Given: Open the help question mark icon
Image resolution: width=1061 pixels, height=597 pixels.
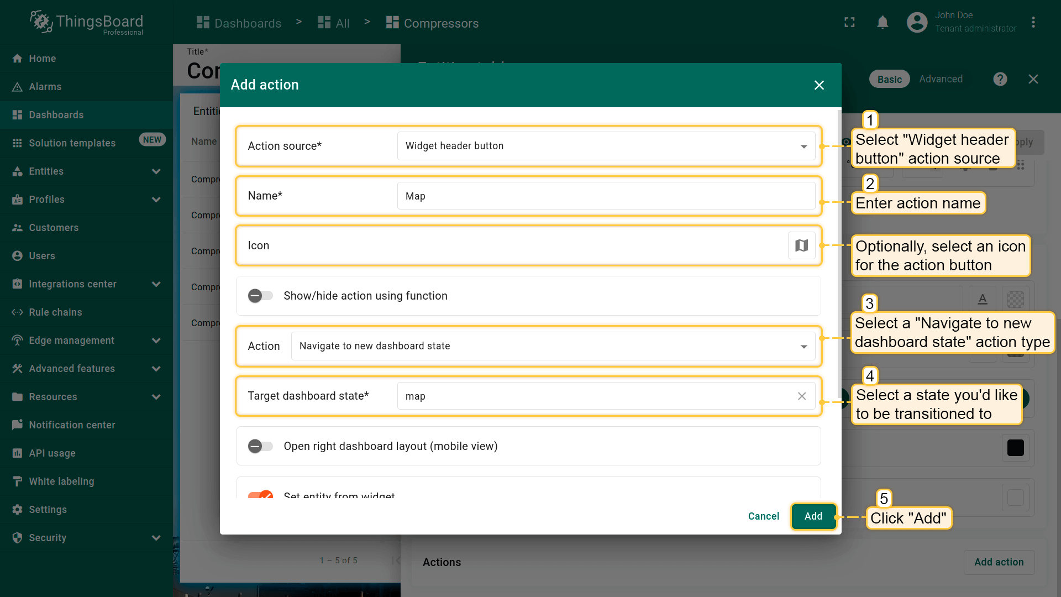Looking at the screenshot, I should coord(1000,79).
